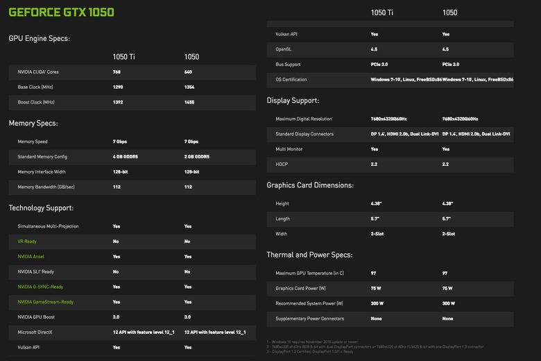Screen dimensions: 541x361
Task: Select the CUDA cores value 640
Action: tap(188, 72)
